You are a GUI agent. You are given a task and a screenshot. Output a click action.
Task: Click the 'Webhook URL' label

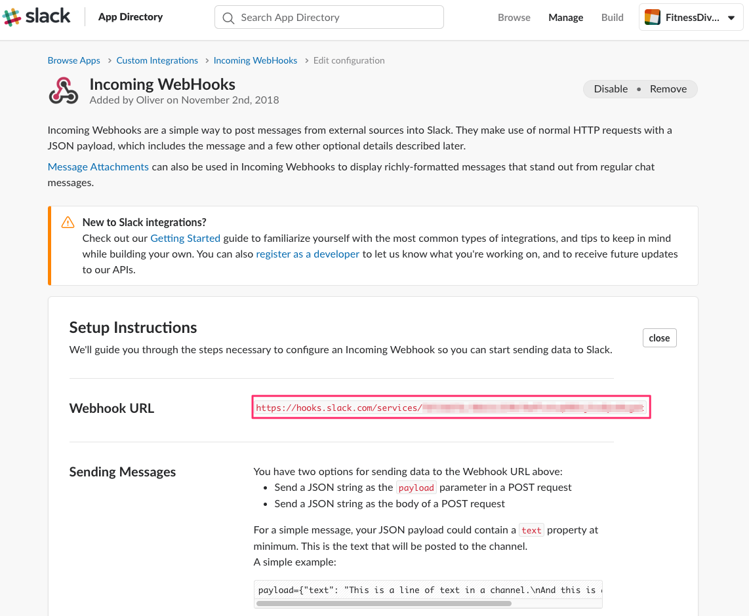point(111,408)
